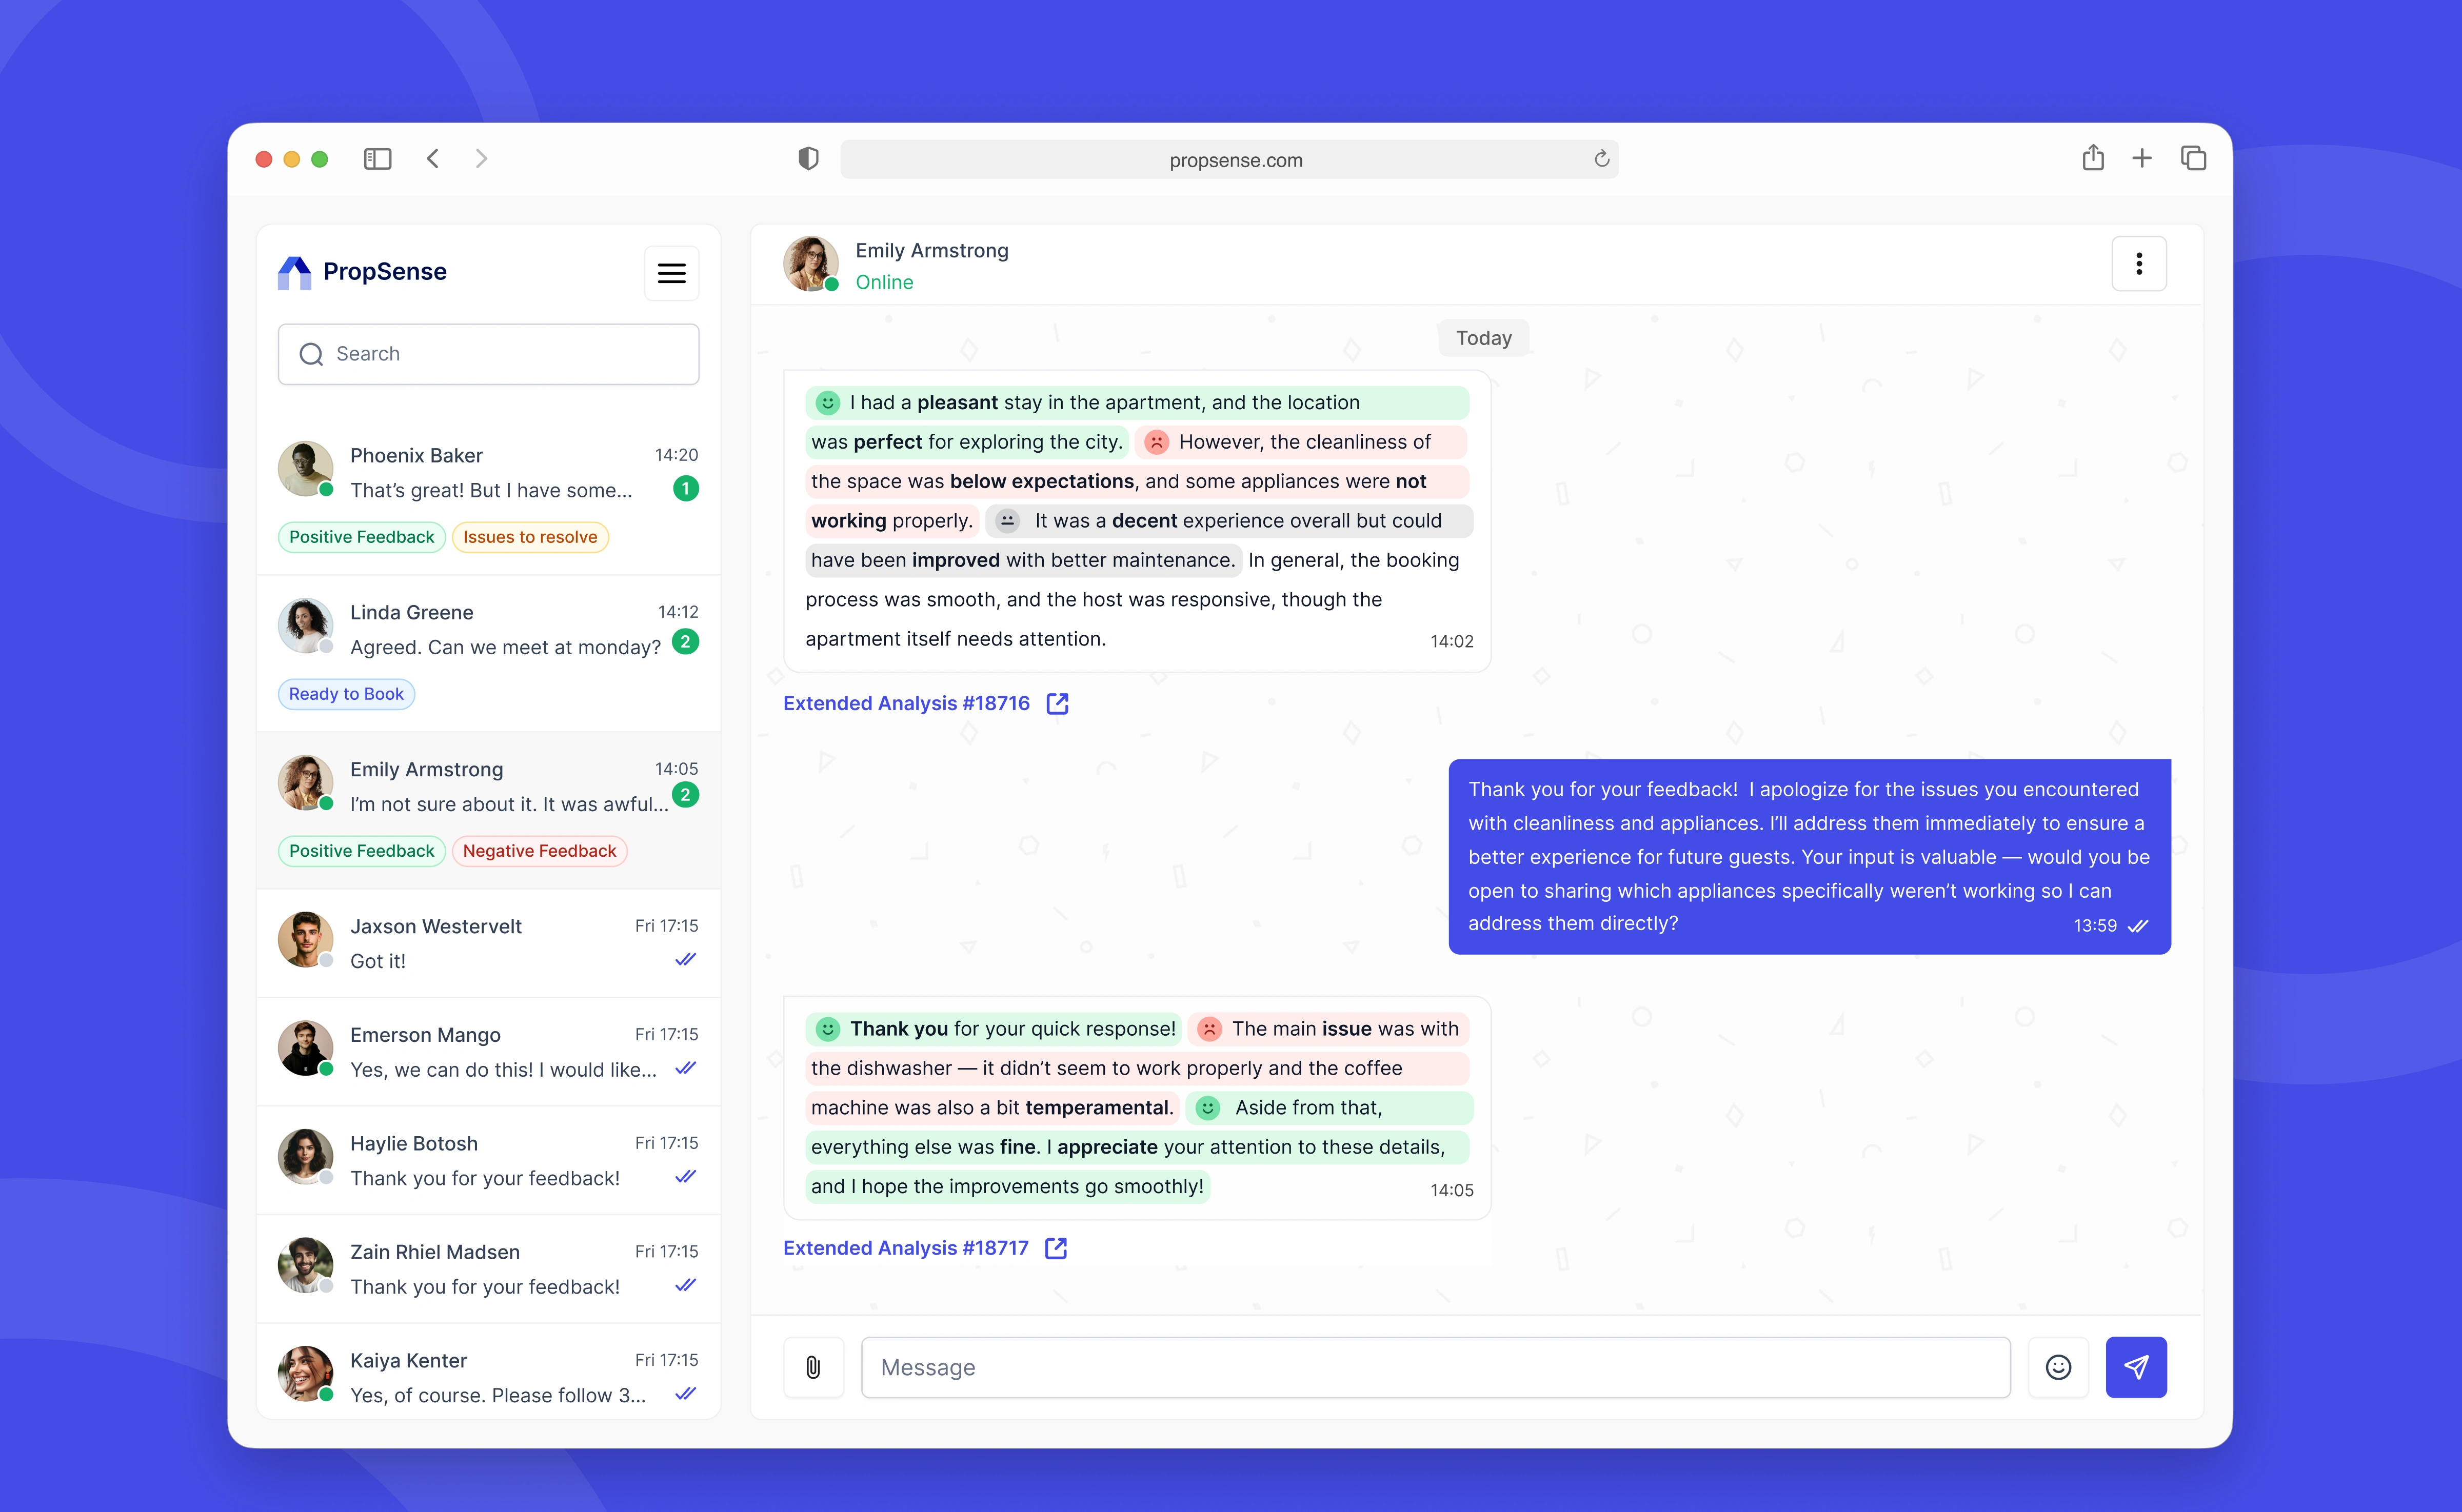
Task: Click the neutral emoji before 'It was a decent'
Action: tap(1007, 521)
